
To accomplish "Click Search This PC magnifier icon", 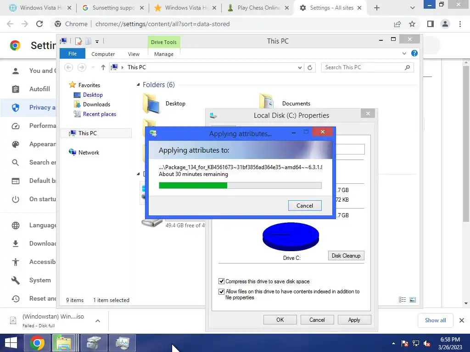I will (407, 67).
